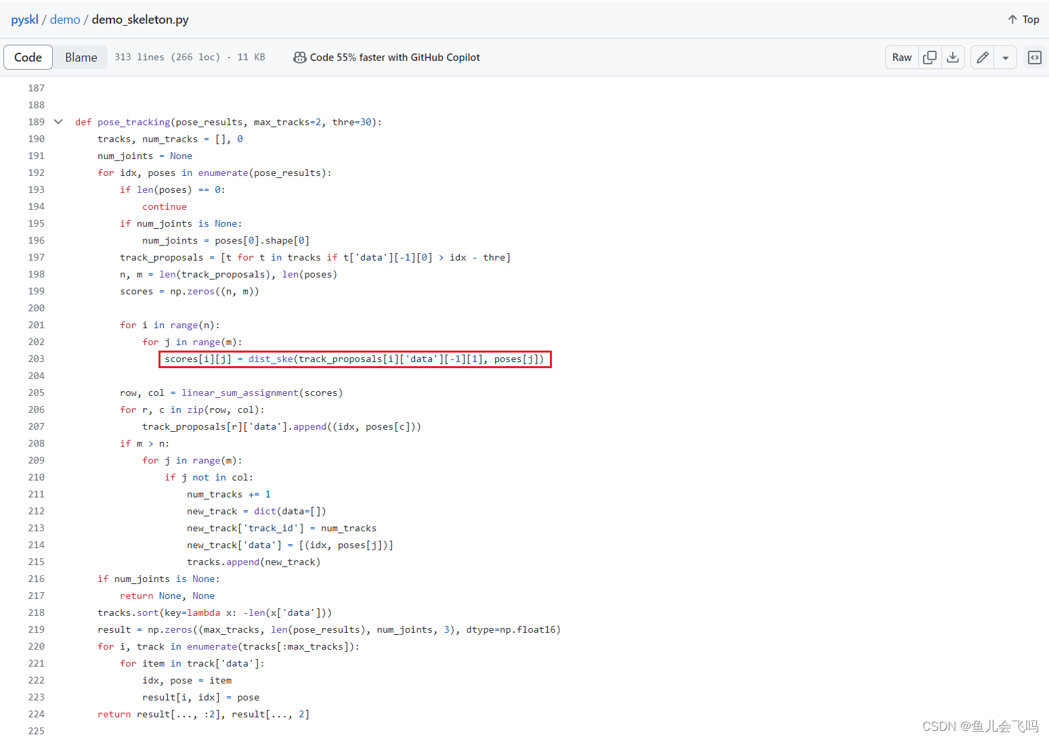The image size is (1049, 739).
Task: Click line number 203
Action: (36, 359)
